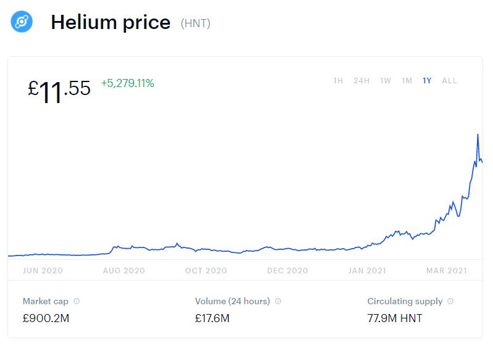
Task: Click Volume (24 hours) info icon
Action: (278, 302)
